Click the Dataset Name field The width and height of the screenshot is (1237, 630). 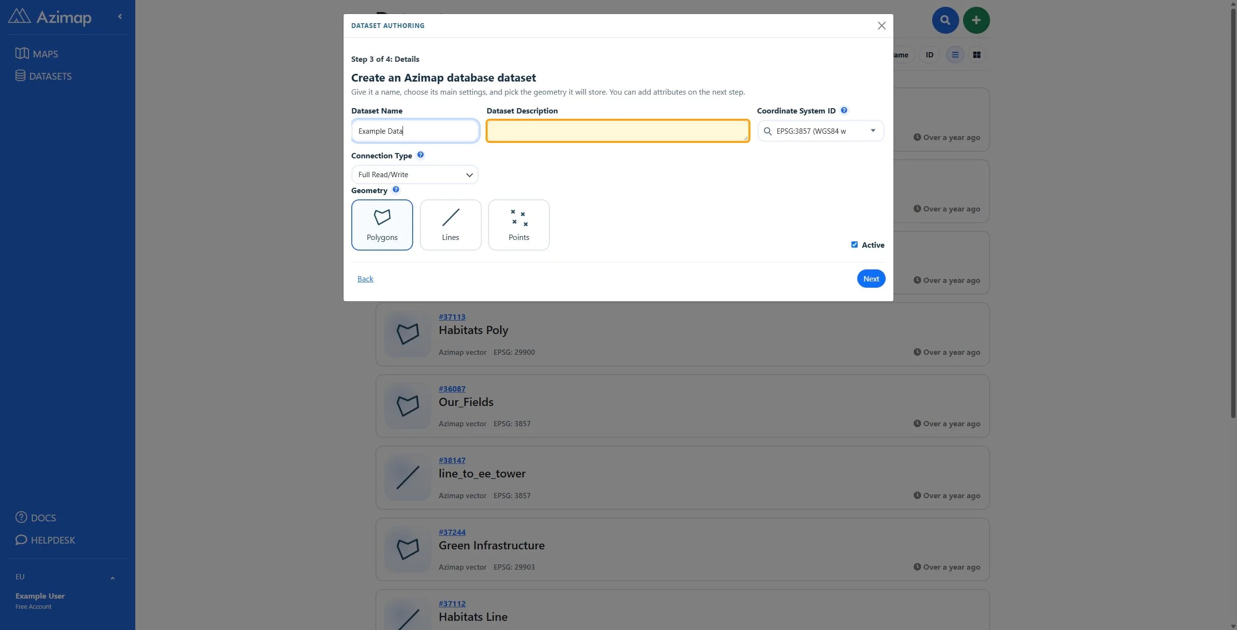415,131
